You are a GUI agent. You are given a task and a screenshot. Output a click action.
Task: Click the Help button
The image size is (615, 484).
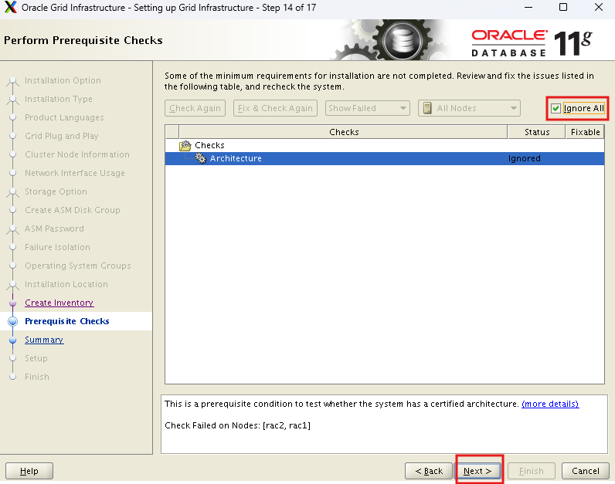[29, 471]
